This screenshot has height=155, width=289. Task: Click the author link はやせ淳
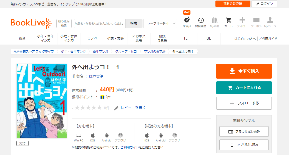pos(96,76)
